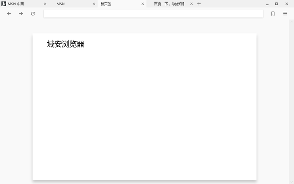Close the second MSN tab
Image resolution: width=294 pixels, height=184 pixels.
(94, 4)
